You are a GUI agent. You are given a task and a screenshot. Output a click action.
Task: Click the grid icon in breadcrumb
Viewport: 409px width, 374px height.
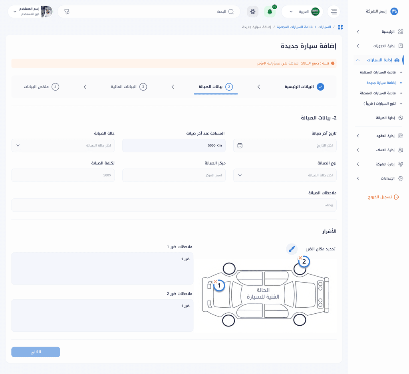340,27
